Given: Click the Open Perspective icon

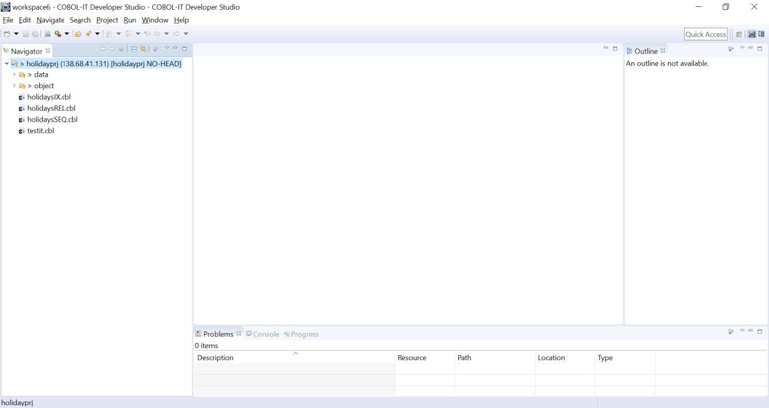Looking at the screenshot, I should [739, 34].
